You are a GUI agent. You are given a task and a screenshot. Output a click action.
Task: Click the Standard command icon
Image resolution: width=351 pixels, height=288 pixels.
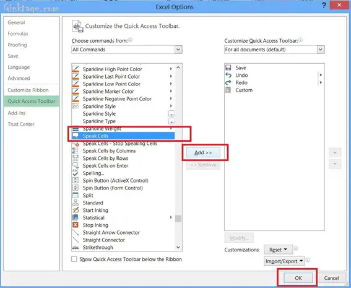(76, 203)
